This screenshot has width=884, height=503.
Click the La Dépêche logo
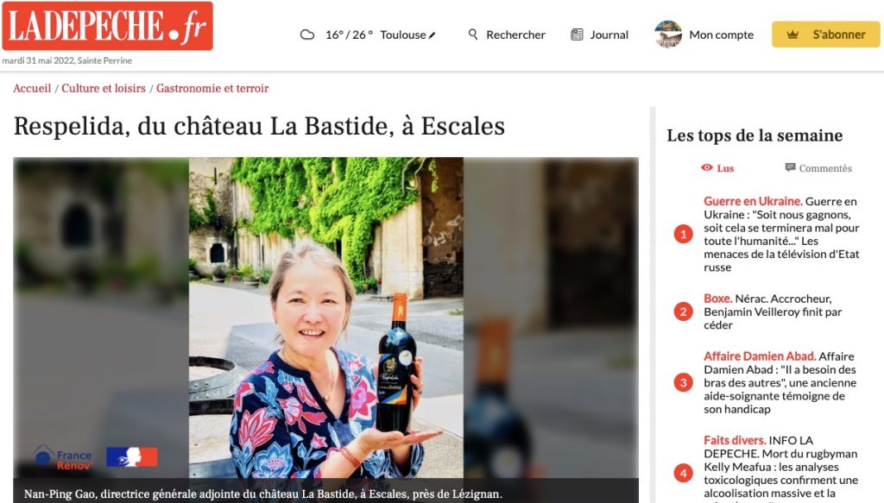point(108,26)
